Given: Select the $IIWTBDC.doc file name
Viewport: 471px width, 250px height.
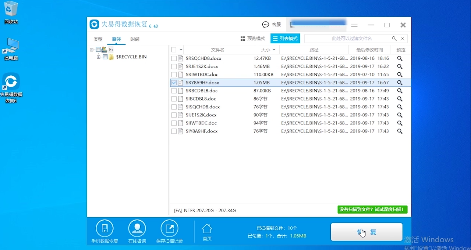Looking at the screenshot, I should [201, 123].
